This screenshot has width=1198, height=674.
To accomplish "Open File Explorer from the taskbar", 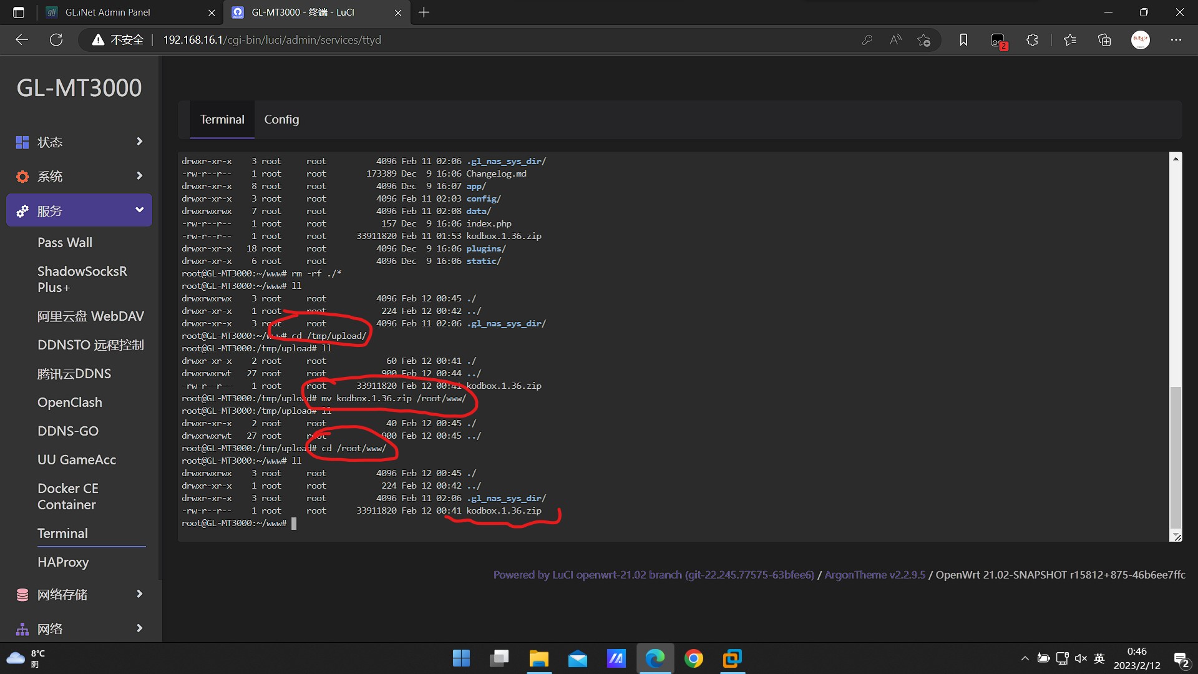I will coord(538,658).
